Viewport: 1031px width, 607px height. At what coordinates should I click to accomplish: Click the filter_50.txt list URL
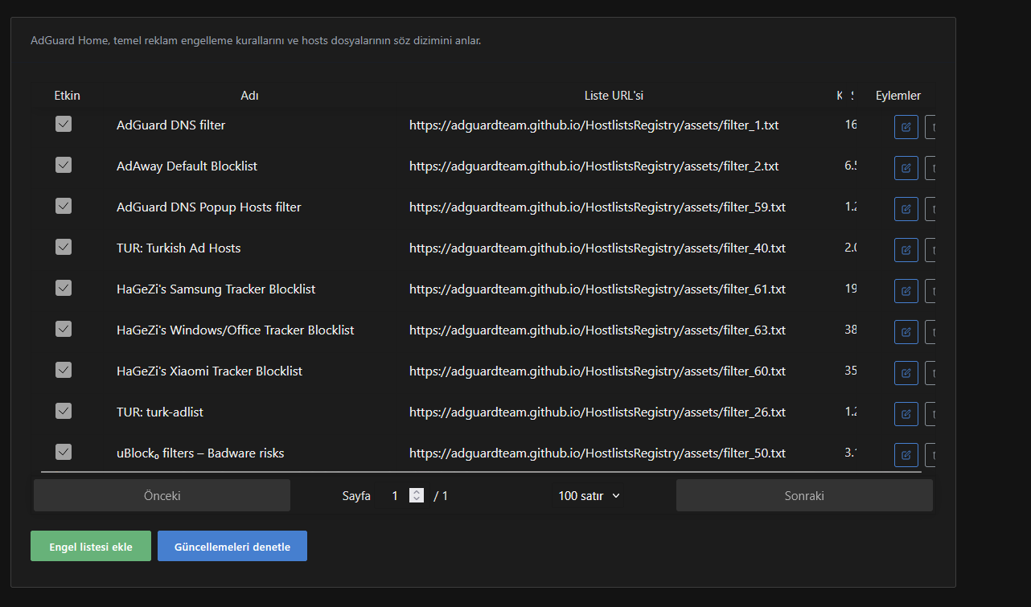pyautogui.click(x=598, y=453)
